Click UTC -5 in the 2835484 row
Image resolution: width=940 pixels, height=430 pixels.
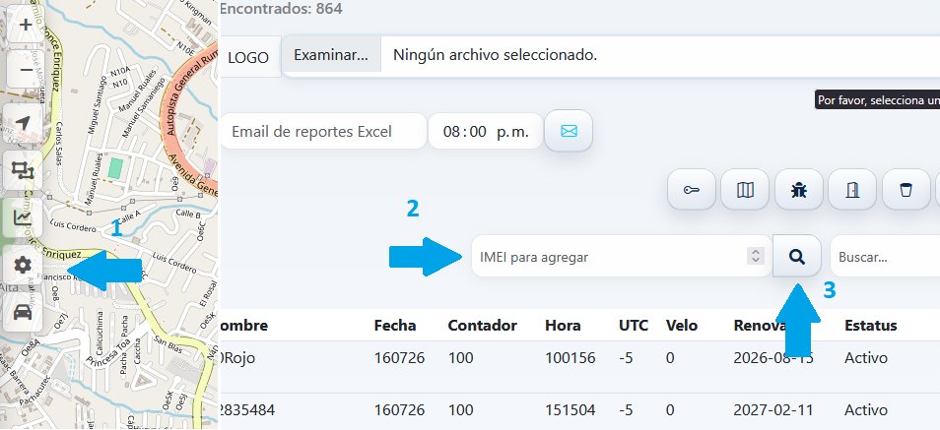pos(628,410)
